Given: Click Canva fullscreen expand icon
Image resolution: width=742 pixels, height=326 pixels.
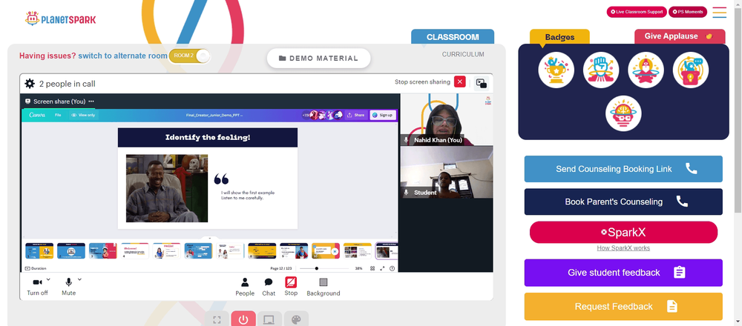Looking at the screenshot, I should (382, 268).
